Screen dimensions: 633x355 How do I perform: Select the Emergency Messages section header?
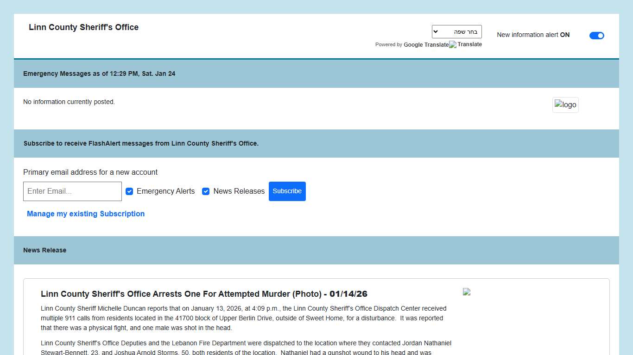coord(99,73)
